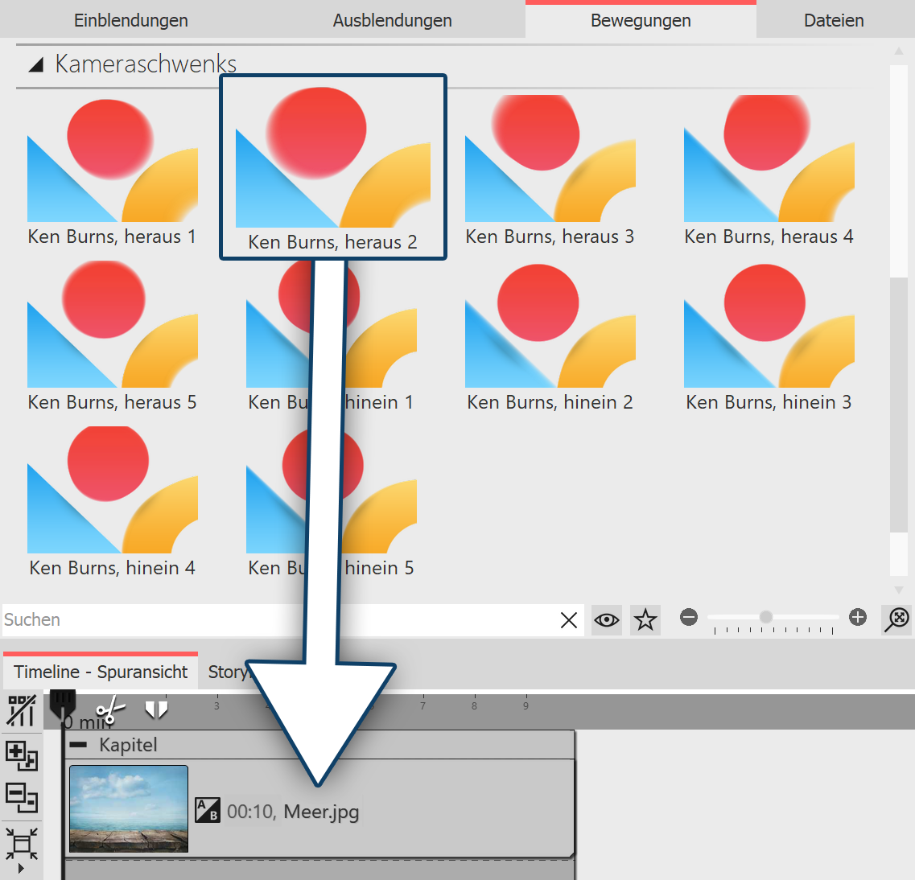Image resolution: width=915 pixels, height=880 pixels.
Task: Click the fit timeline to view icon
Action: tap(22, 844)
